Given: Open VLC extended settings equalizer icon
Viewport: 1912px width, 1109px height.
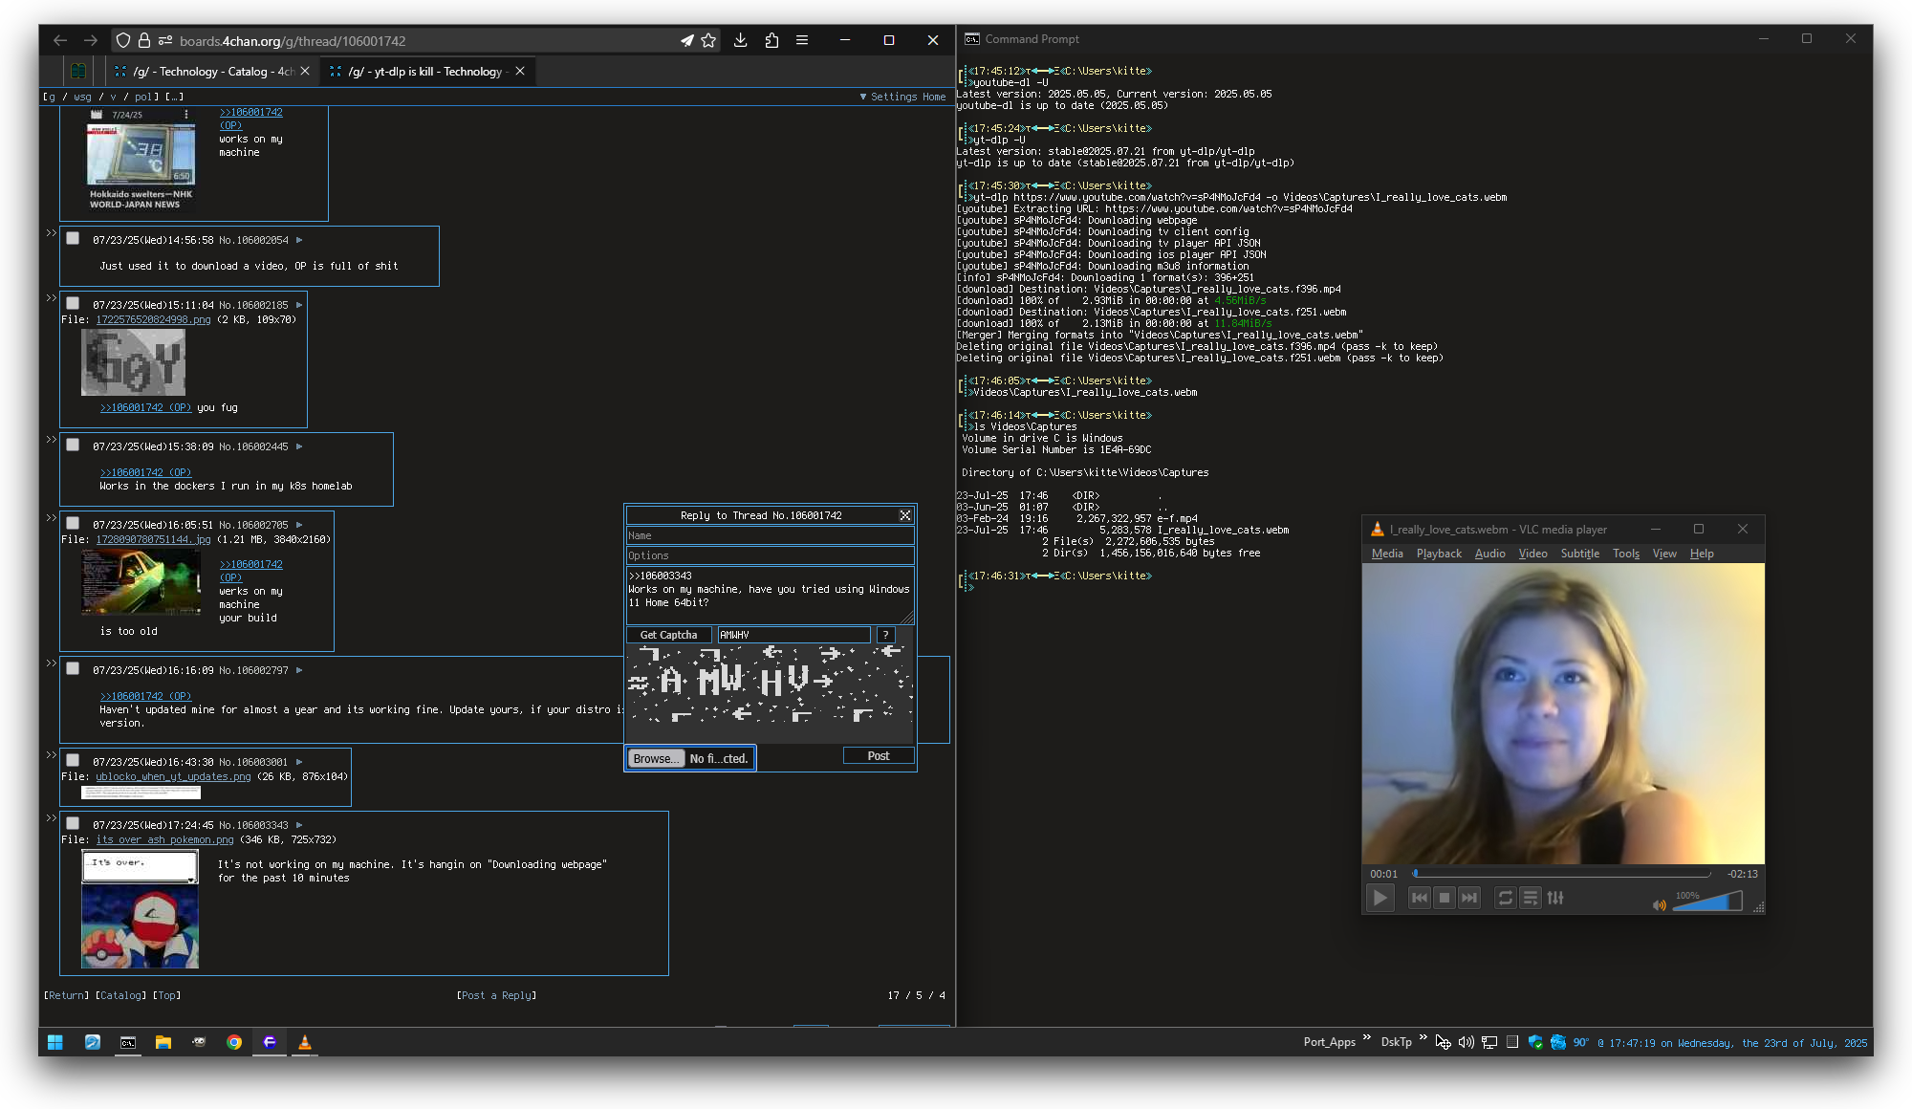Looking at the screenshot, I should pyautogui.click(x=1555, y=898).
